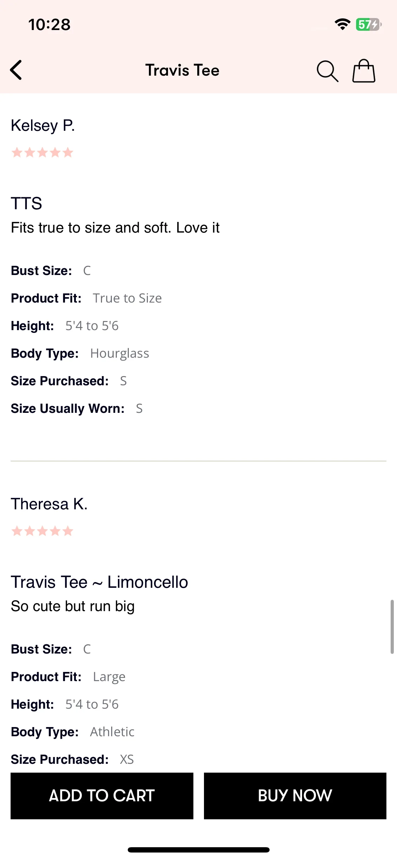Tap 'Fits true to size and soft' text
The width and height of the screenshot is (397, 861).
pyautogui.click(x=91, y=228)
